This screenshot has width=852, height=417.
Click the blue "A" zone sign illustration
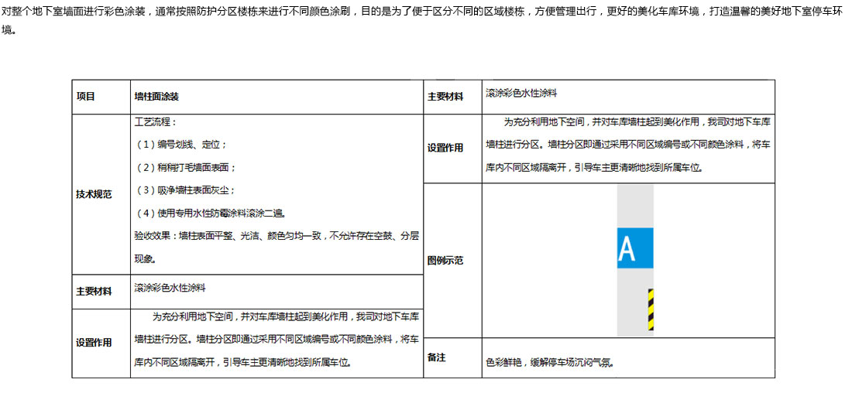pyautogui.click(x=634, y=248)
